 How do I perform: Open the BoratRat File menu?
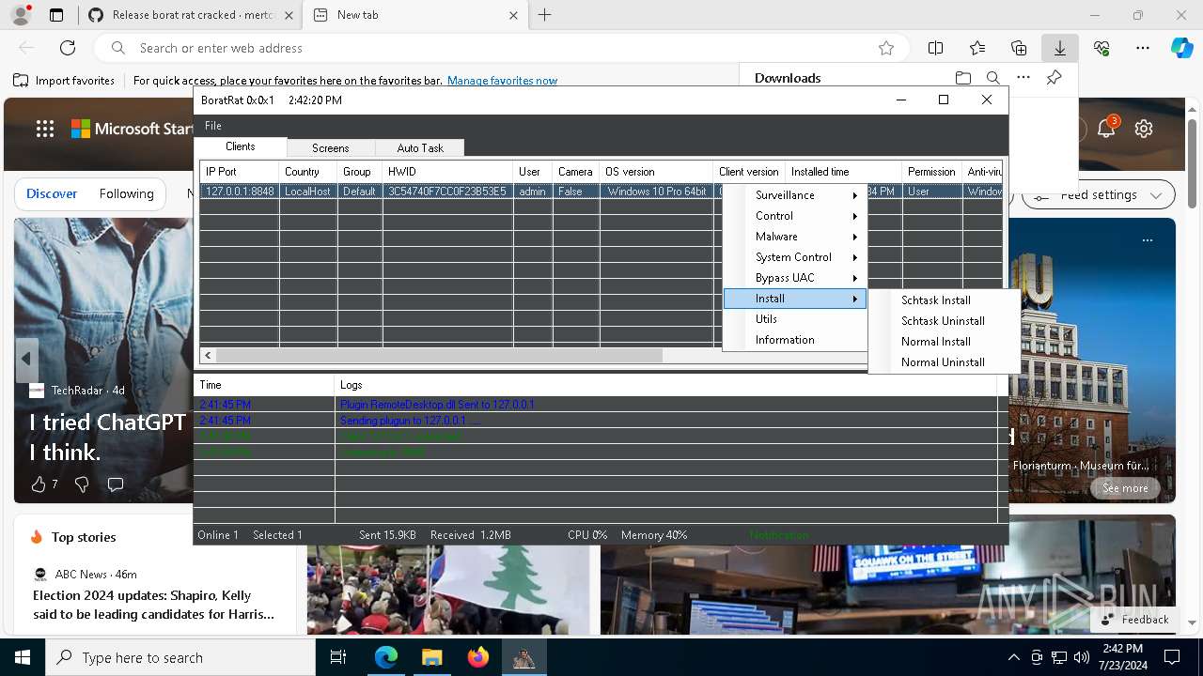pyautogui.click(x=213, y=126)
